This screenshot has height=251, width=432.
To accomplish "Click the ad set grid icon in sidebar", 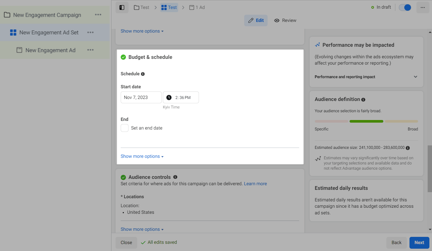I will (x=13, y=33).
